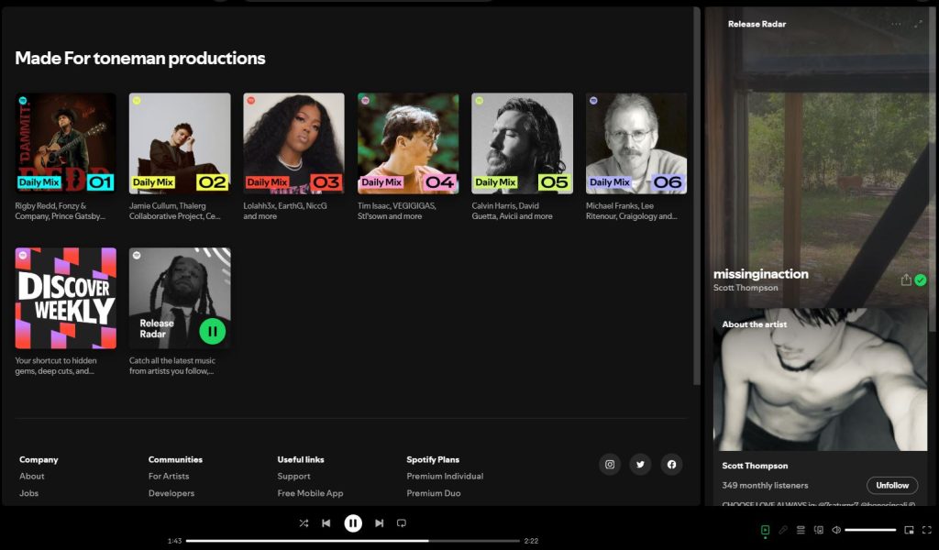
Task: Open the Daily Mix 02 playlist
Action: tap(180, 144)
